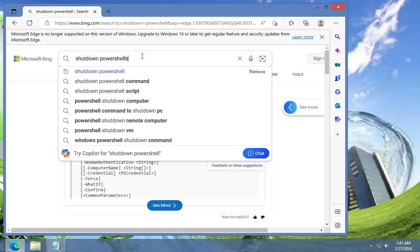Open sidebar Search icon

coord(338,37)
